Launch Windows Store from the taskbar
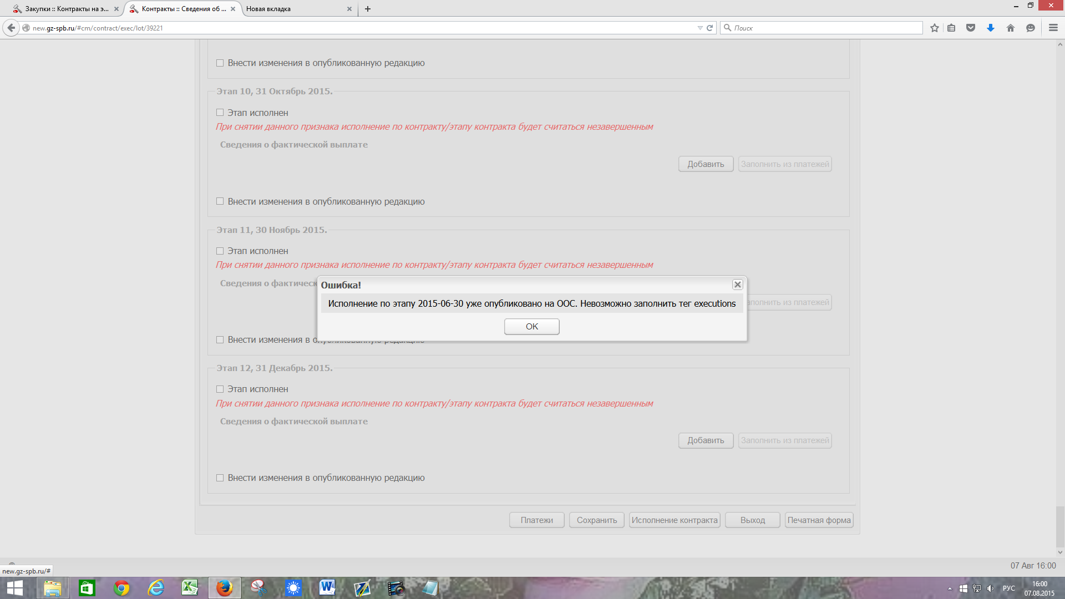Viewport: 1065px width, 599px height. (x=87, y=588)
